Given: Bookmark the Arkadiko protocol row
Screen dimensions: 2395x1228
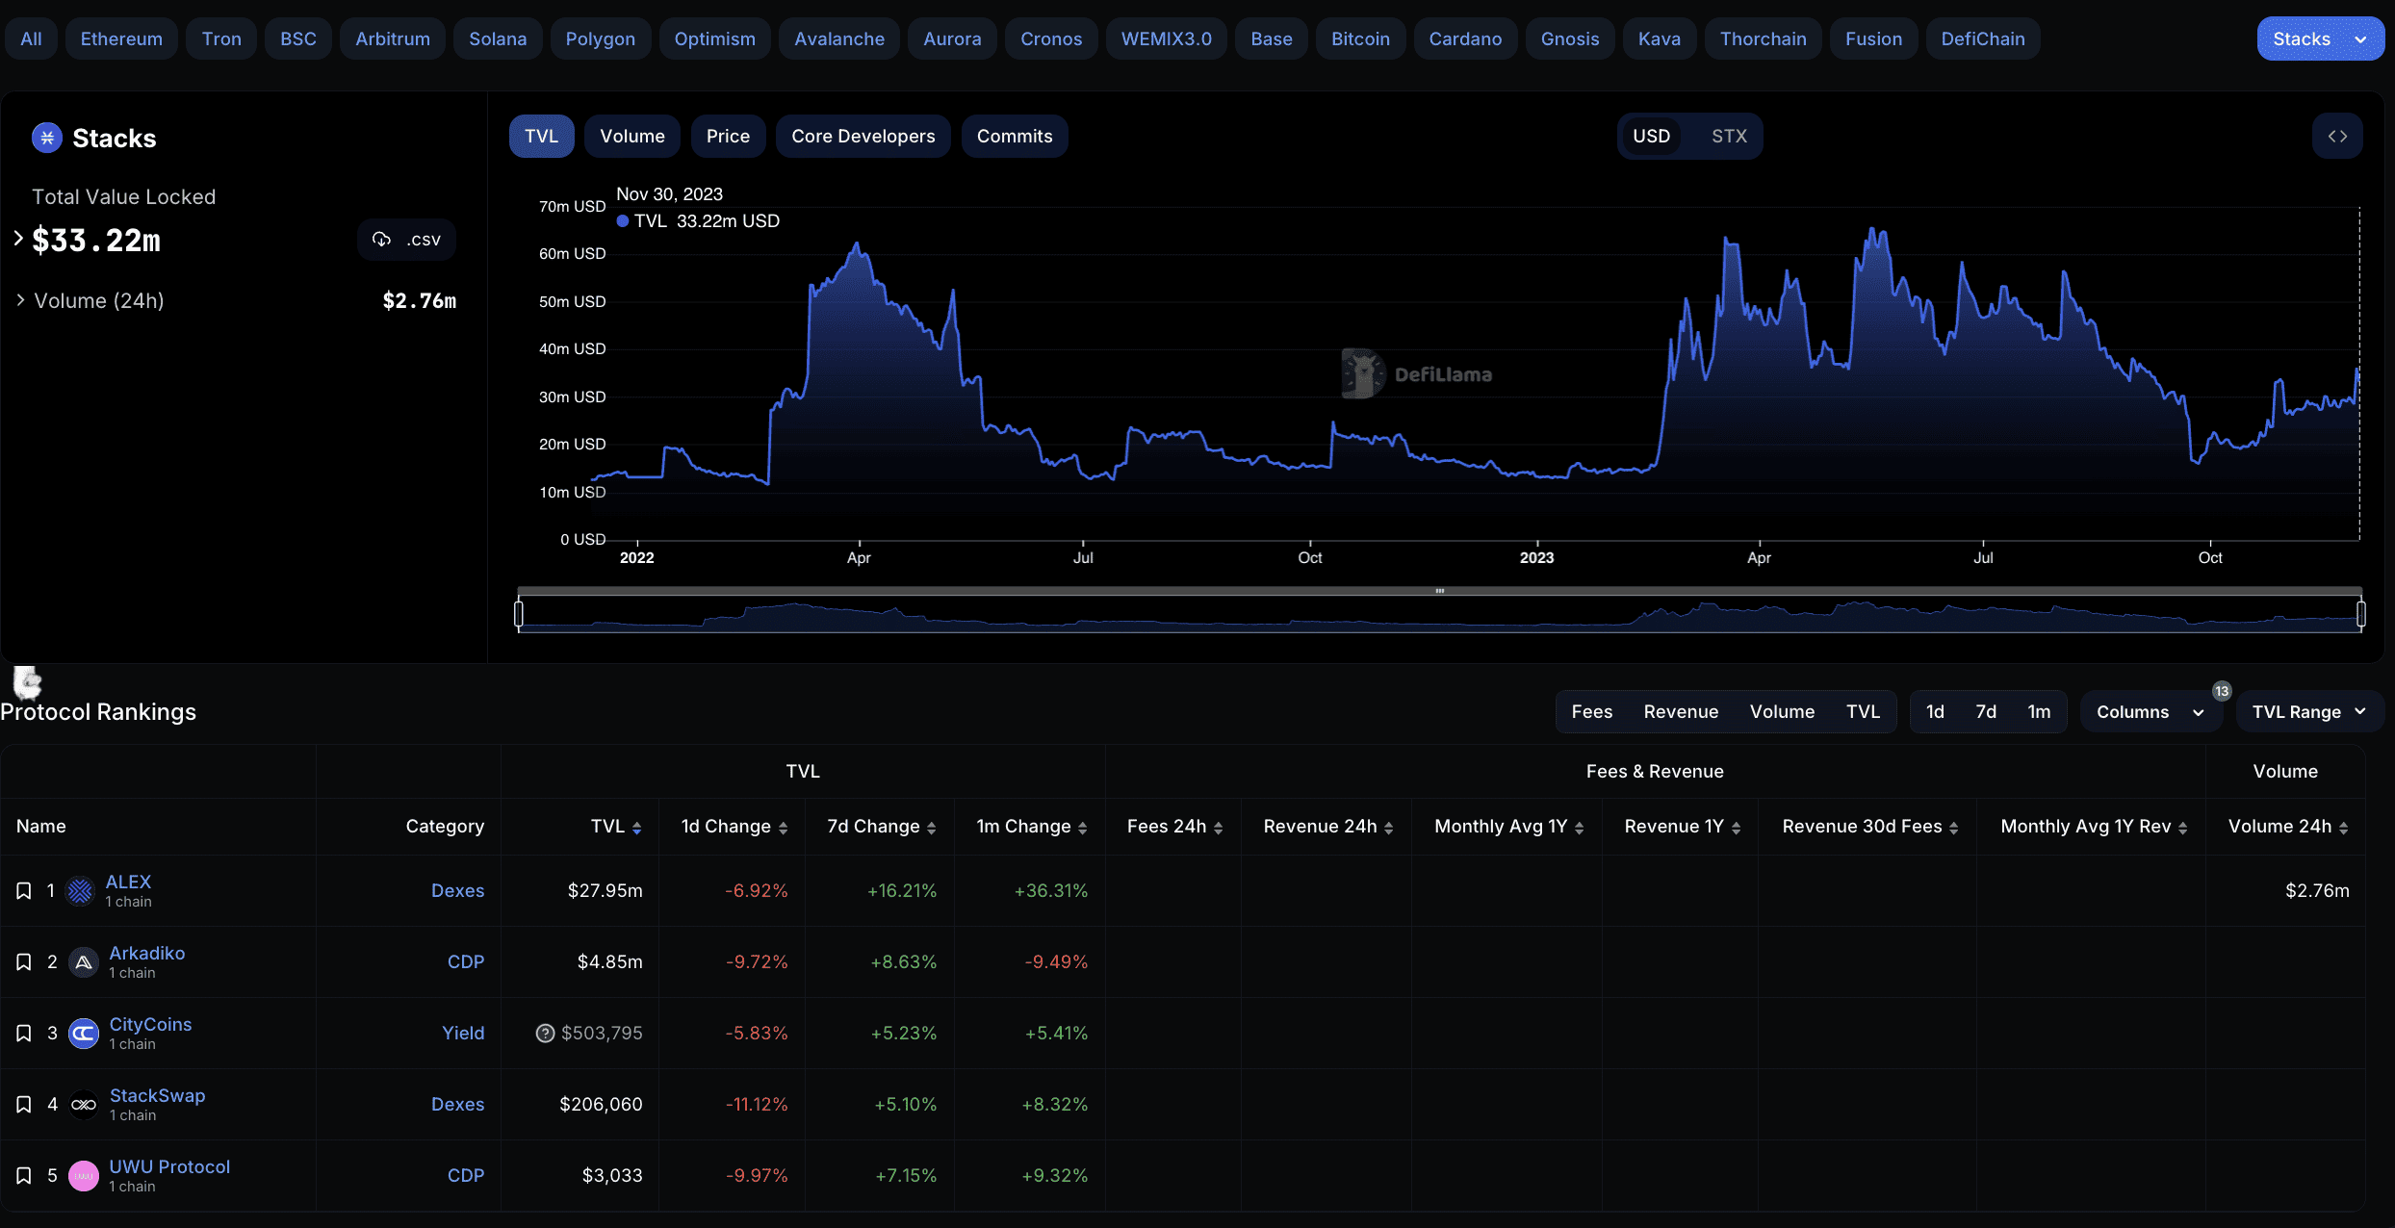Looking at the screenshot, I should point(24,962).
